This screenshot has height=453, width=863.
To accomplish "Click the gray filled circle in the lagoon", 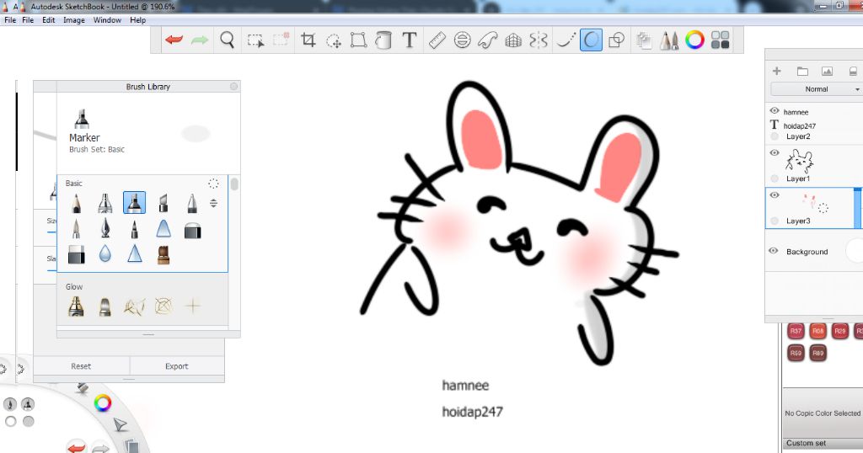I will [x=28, y=422].
